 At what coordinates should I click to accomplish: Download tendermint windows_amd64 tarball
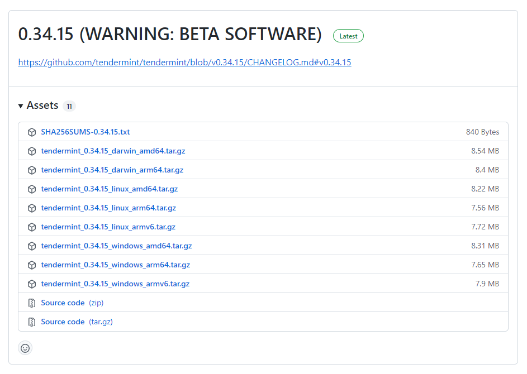[x=116, y=246]
